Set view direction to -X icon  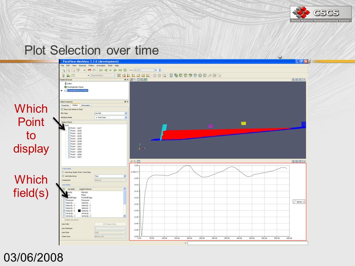coord(128,75)
